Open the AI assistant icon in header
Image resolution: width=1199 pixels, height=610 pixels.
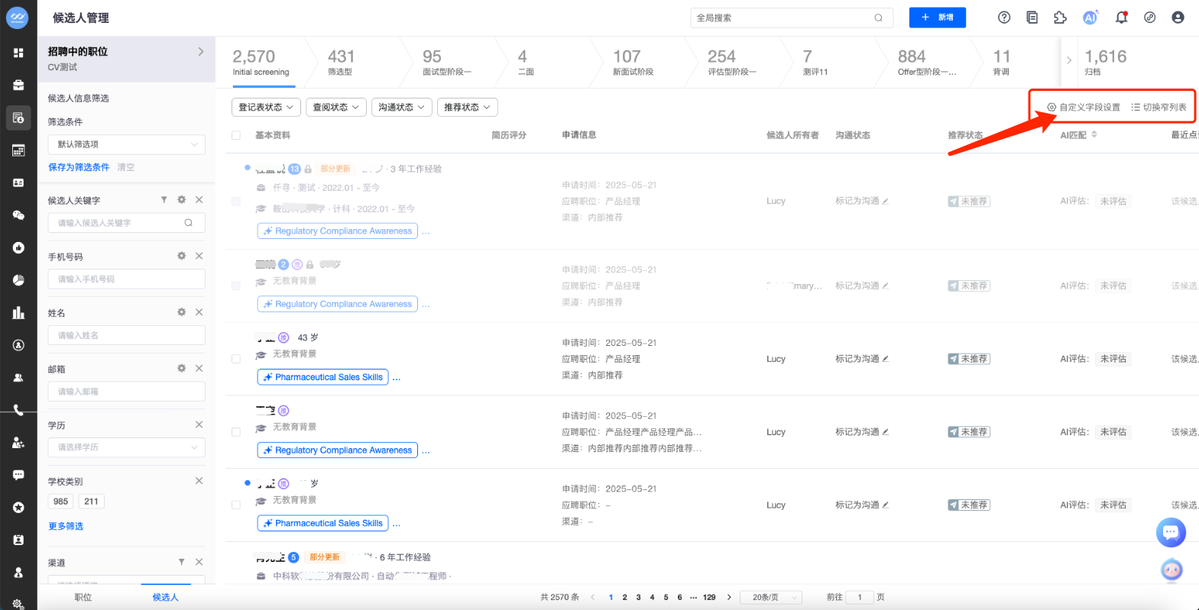[1090, 18]
